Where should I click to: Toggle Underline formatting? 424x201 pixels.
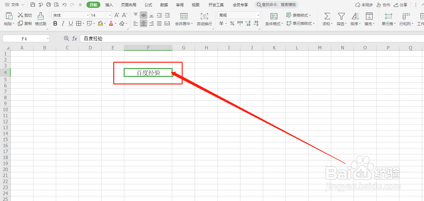tap(71, 23)
